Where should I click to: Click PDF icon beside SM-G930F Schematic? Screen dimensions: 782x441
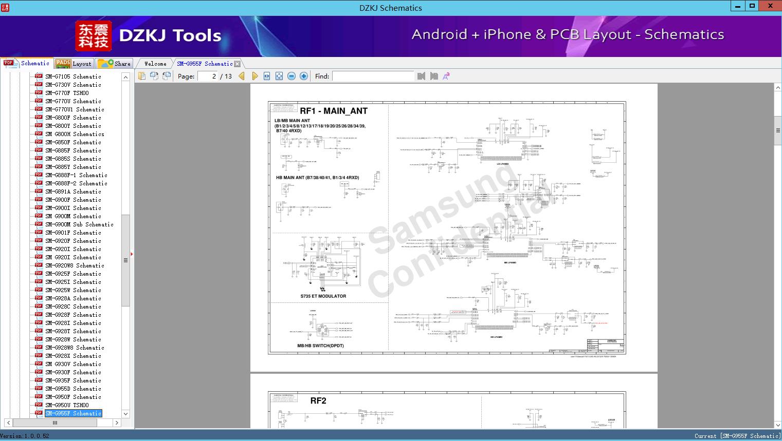click(39, 372)
